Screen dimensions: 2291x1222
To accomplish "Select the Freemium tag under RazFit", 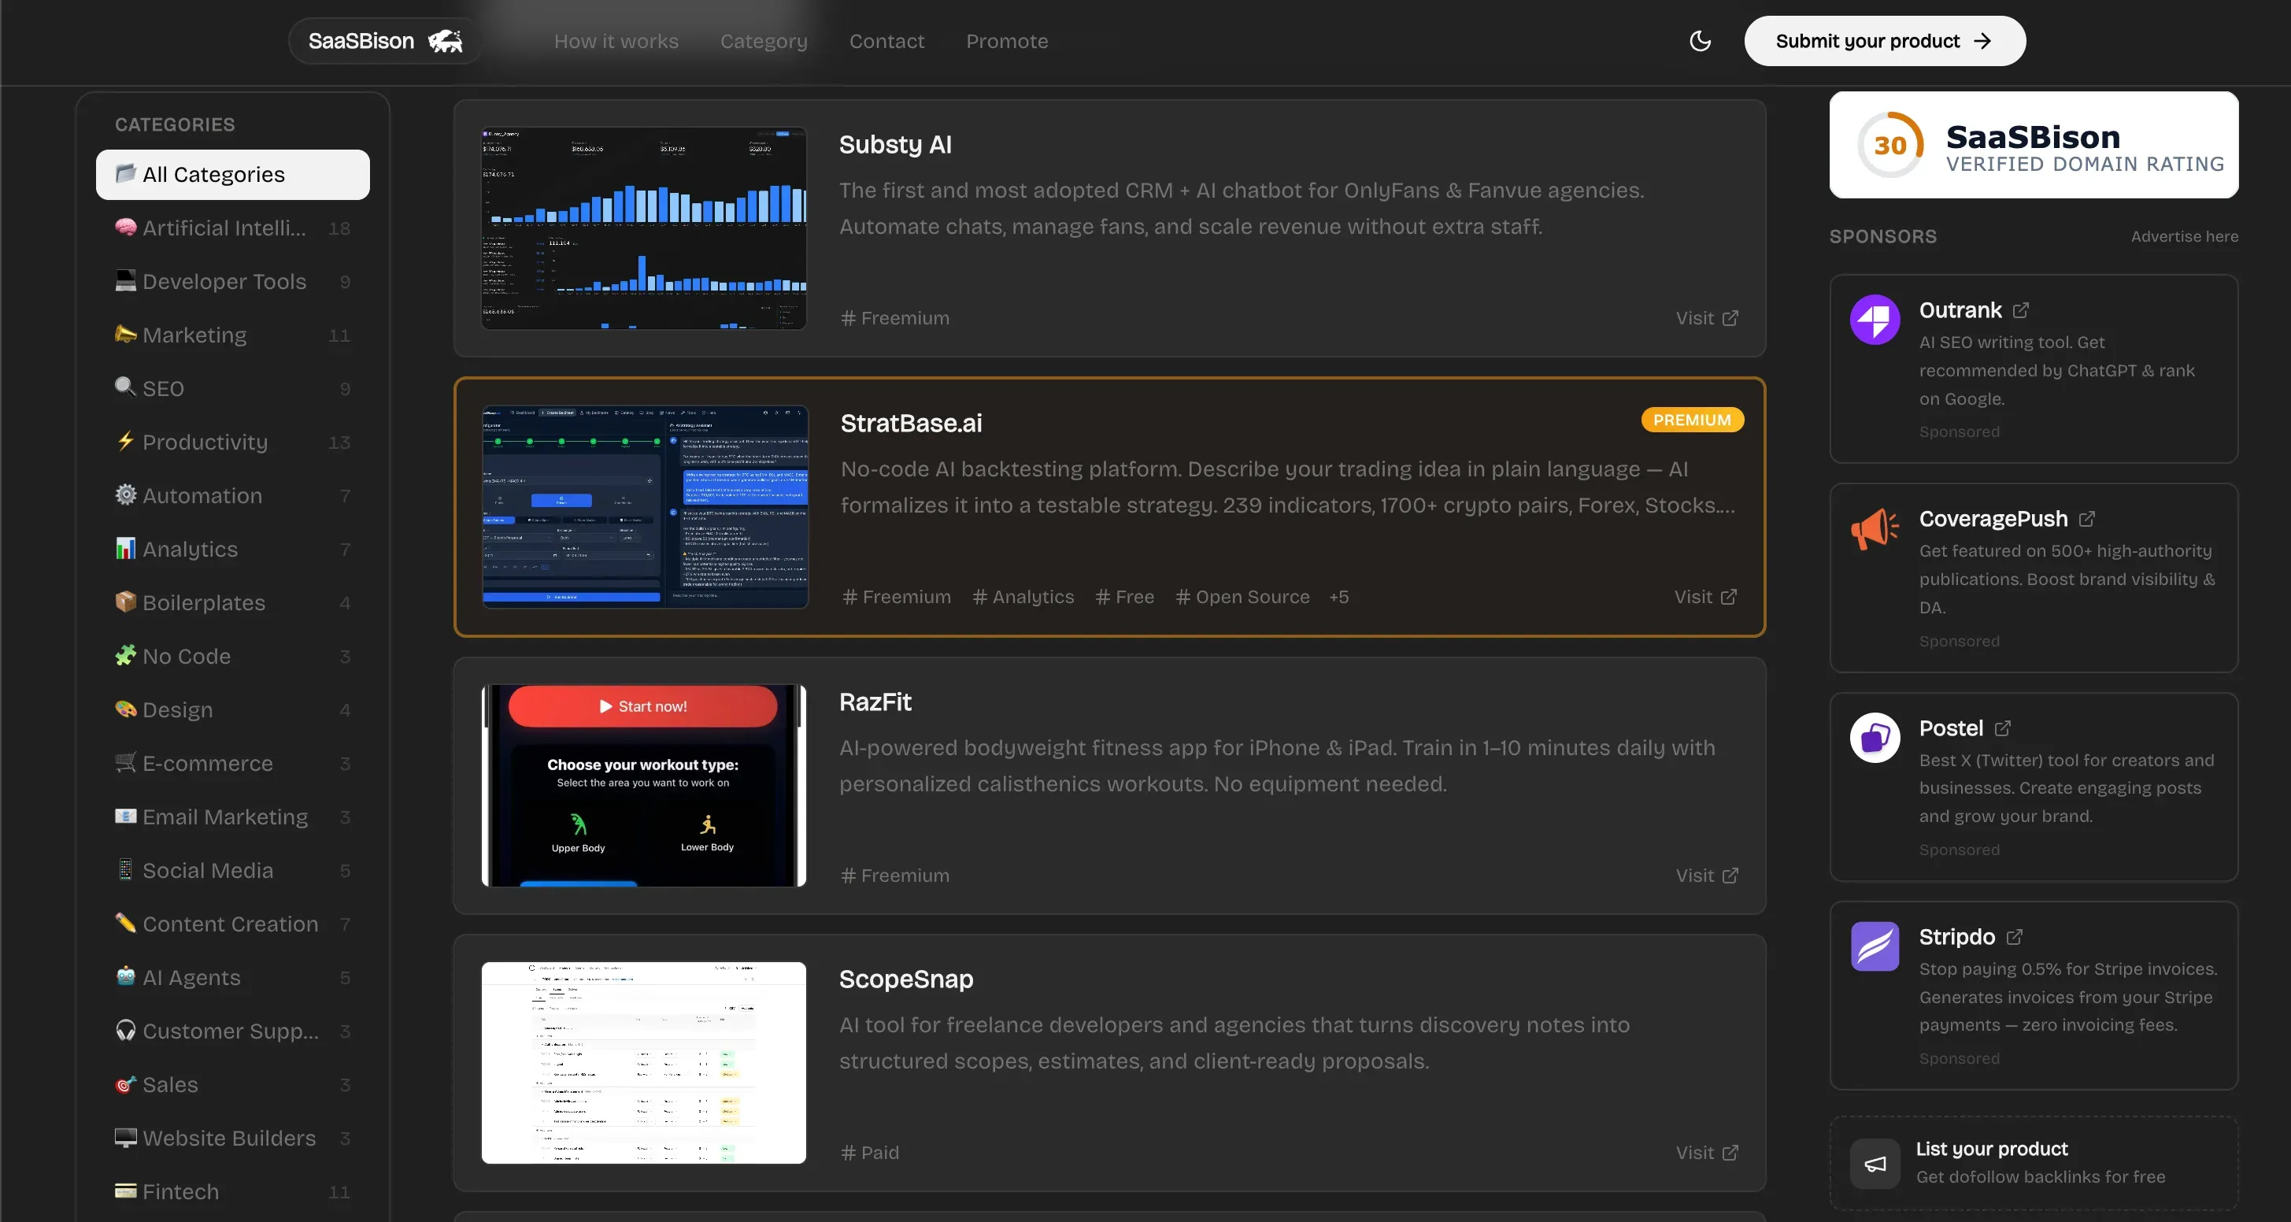I will pos(894,876).
